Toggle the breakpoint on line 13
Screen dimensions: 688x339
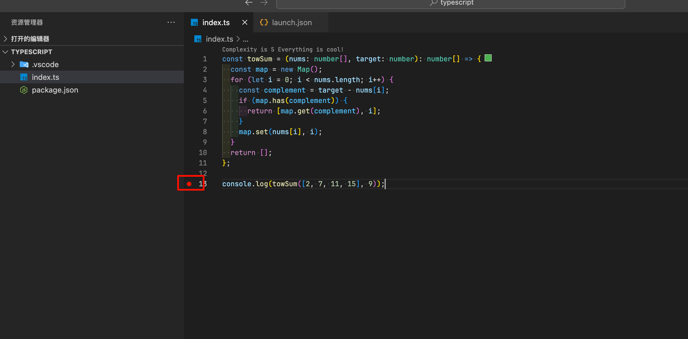click(189, 184)
